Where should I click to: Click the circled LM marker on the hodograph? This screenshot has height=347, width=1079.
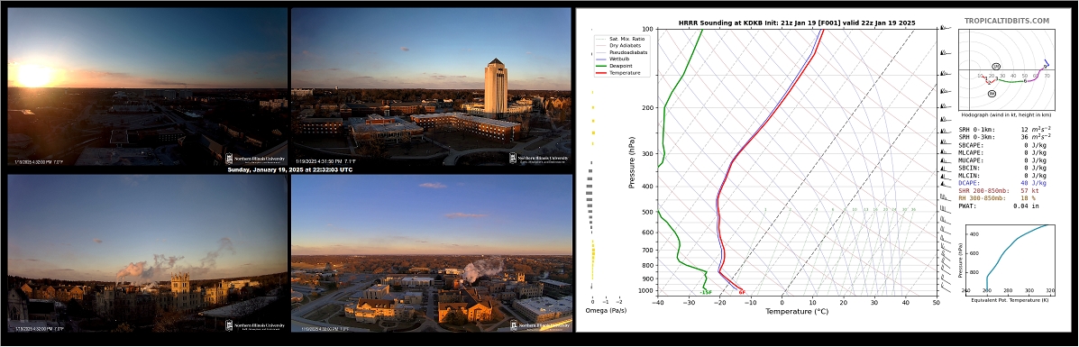coord(996,66)
